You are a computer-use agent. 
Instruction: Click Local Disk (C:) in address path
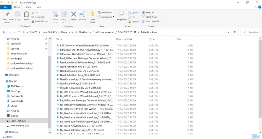pyautogui.click(x=49, y=32)
